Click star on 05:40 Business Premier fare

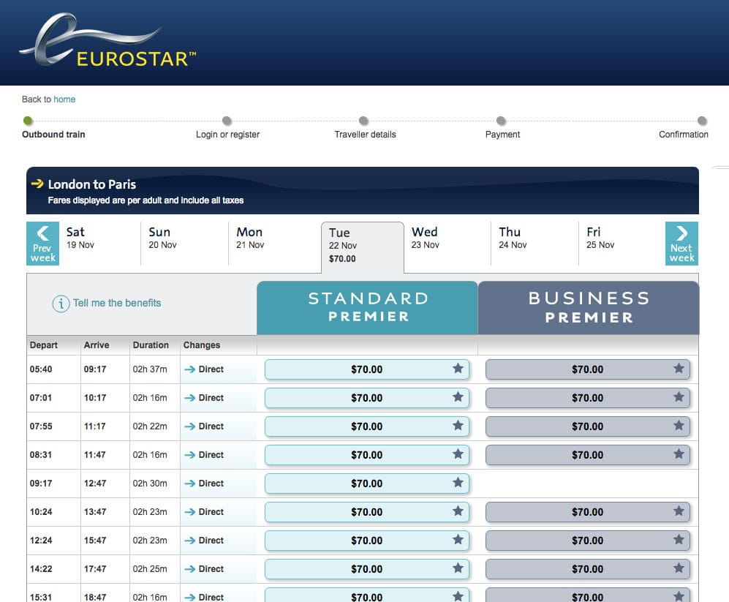point(679,369)
